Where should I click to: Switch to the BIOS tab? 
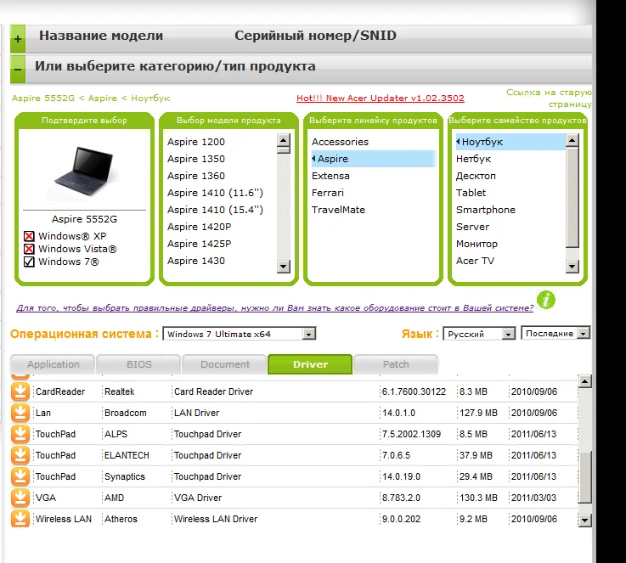(138, 364)
